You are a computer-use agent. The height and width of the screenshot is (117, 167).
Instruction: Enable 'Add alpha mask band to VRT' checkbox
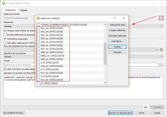click(x=5, y=43)
